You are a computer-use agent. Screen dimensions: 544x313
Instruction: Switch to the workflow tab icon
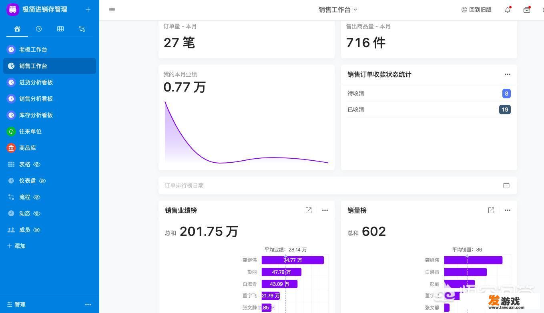pos(82,29)
